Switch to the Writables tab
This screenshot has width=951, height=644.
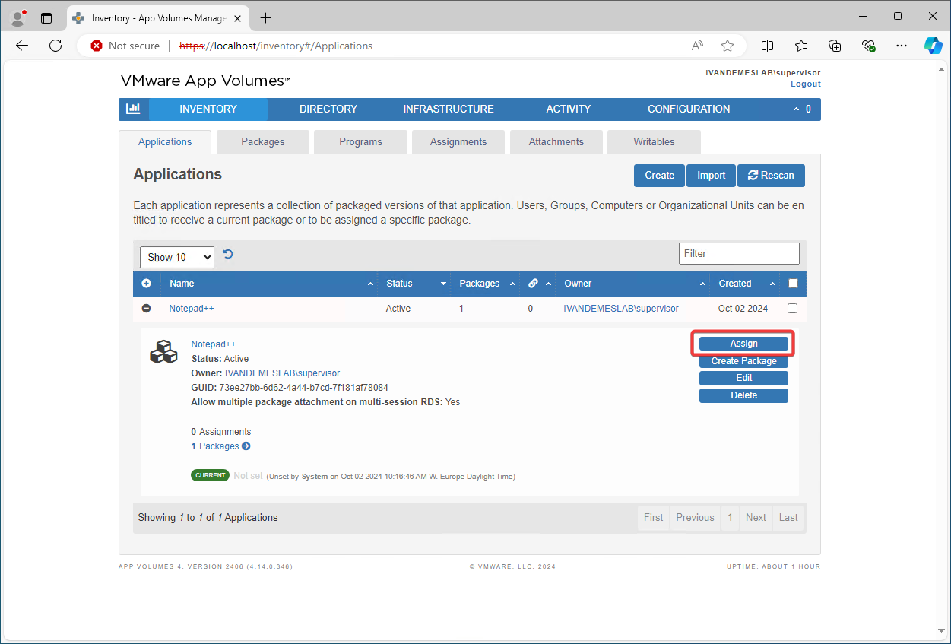pyautogui.click(x=654, y=142)
